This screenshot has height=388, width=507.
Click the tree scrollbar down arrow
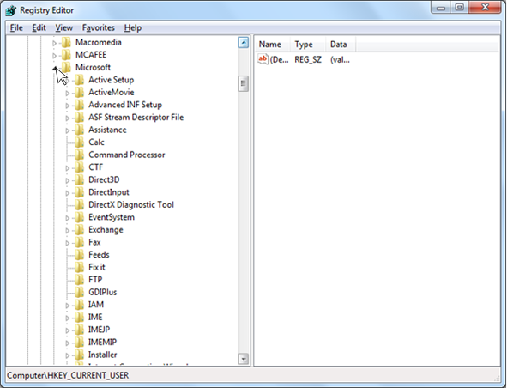(x=244, y=359)
